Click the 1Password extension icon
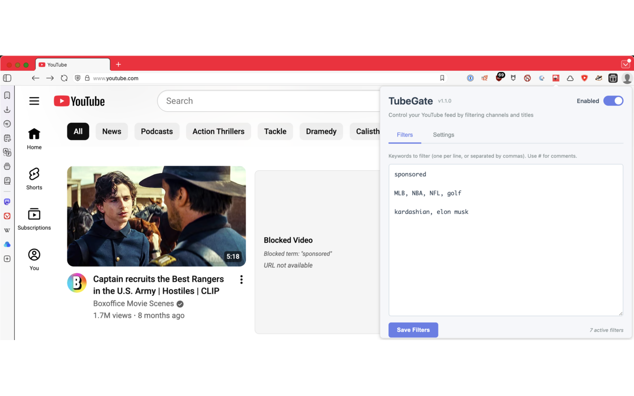 pos(470,78)
